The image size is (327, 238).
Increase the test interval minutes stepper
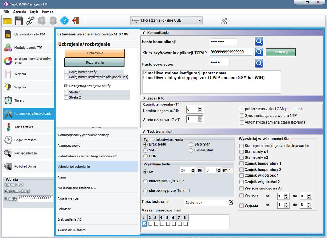pos(219,169)
